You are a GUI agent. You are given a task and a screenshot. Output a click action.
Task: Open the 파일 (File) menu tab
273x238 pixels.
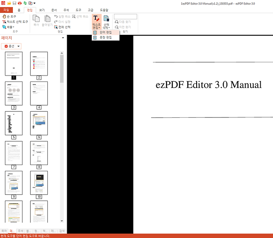[6, 10]
